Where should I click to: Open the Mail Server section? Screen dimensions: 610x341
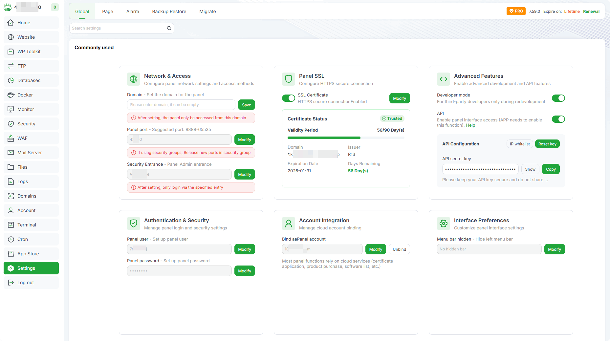coord(30,153)
